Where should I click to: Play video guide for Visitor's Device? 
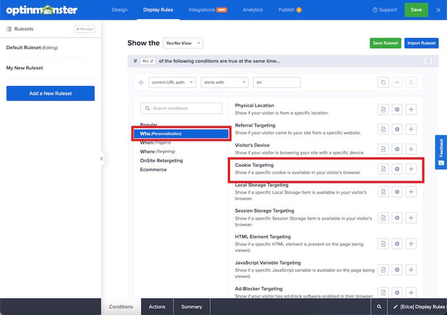tap(397, 149)
